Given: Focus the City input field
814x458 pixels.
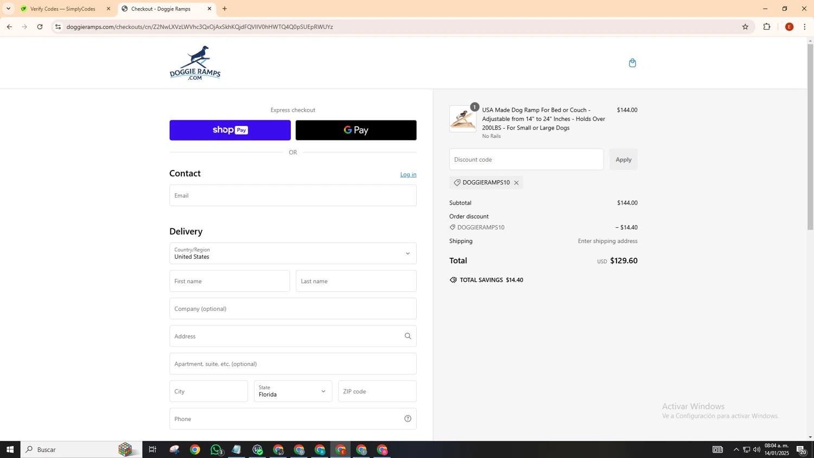Looking at the screenshot, I should tap(208, 391).
